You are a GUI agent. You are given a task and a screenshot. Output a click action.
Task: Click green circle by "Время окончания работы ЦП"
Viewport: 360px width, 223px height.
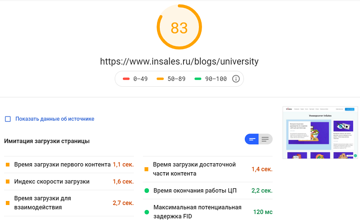[146, 191]
